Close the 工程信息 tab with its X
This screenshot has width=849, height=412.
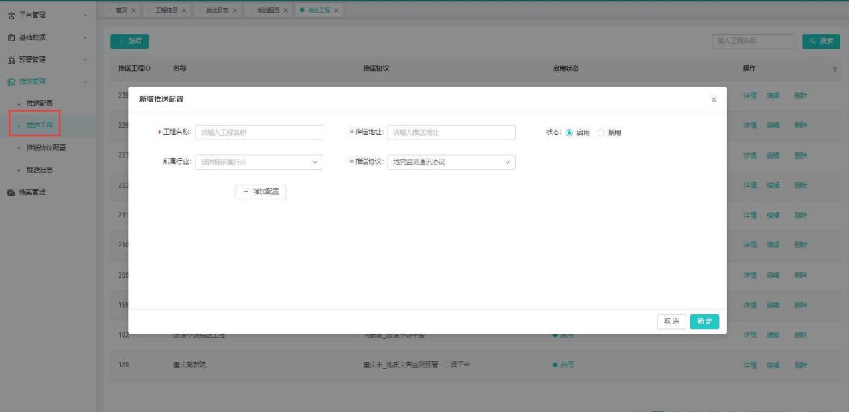[x=184, y=10]
